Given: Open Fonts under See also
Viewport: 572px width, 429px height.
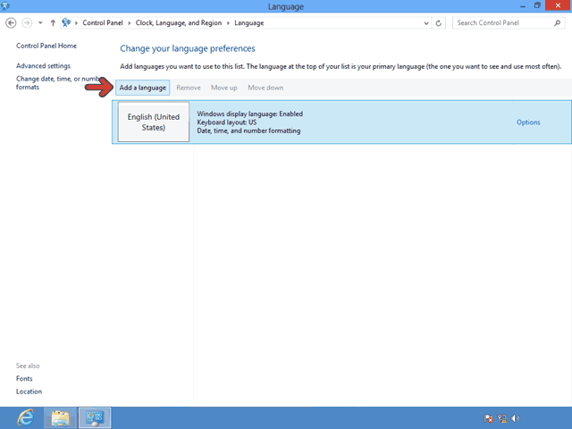Looking at the screenshot, I should pyautogui.click(x=24, y=379).
